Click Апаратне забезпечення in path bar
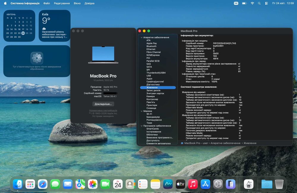This screenshot has width=297, height=193. [225, 143]
